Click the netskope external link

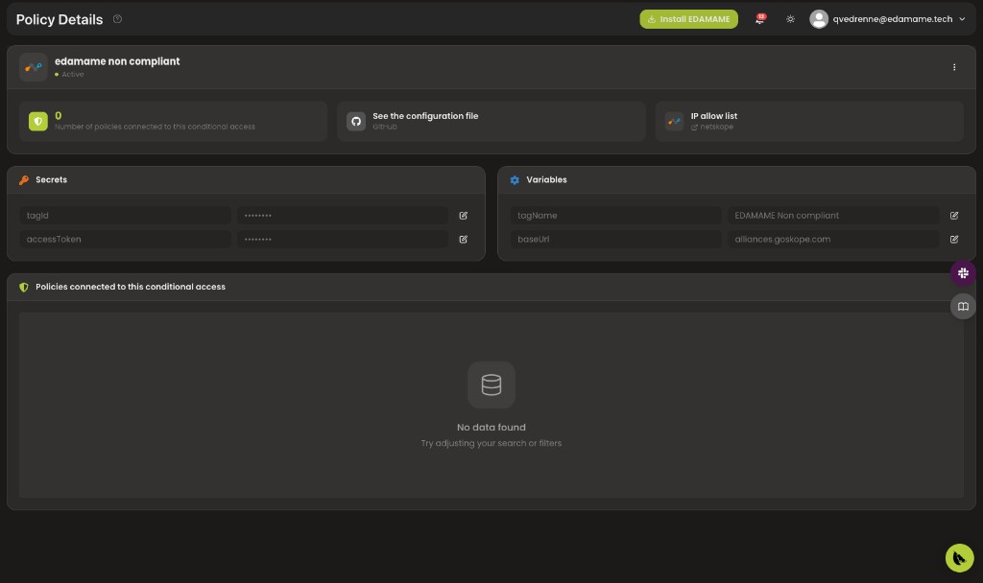[712, 128]
